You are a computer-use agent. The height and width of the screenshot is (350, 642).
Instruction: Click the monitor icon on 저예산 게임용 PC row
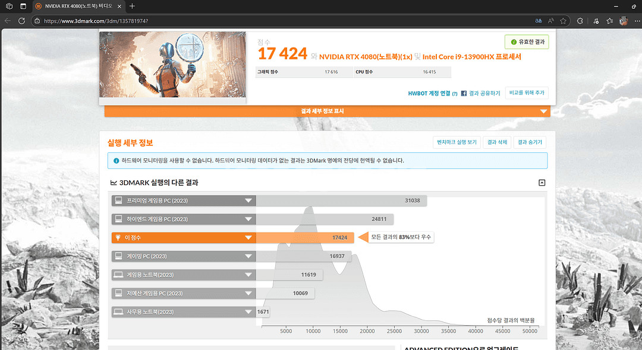(119, 293)
